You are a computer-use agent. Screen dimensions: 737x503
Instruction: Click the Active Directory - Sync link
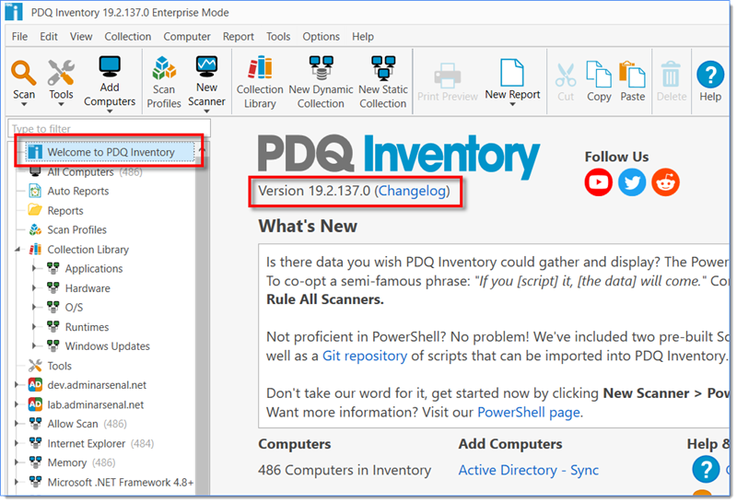tap(528, 470)
